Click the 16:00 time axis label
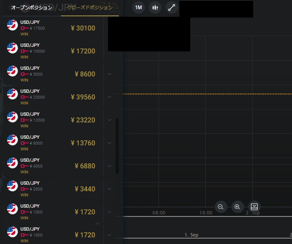292x244 pixels. pyautogui.click(x=206, y=213)
